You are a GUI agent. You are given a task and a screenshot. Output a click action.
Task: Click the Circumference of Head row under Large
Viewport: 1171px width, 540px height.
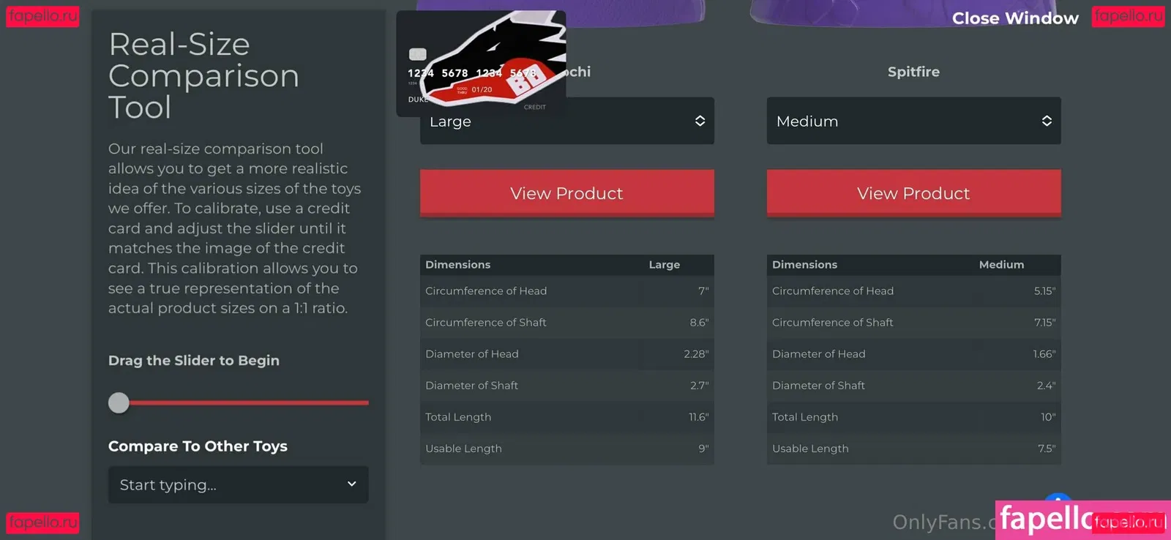566,291
